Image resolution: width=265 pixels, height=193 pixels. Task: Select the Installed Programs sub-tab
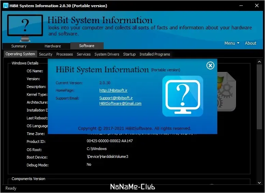pos(155,54)
